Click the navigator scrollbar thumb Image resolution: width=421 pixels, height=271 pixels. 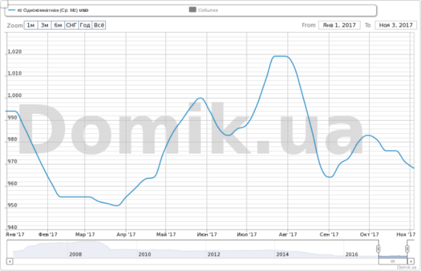click(x=393, y=261)
